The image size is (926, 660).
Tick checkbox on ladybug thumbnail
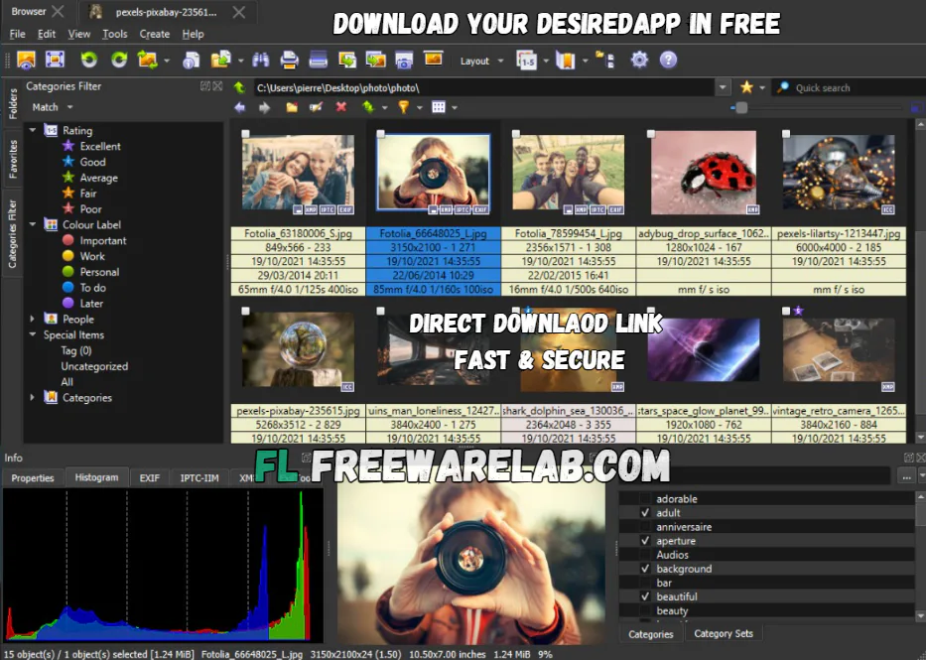tap(651, 134)
